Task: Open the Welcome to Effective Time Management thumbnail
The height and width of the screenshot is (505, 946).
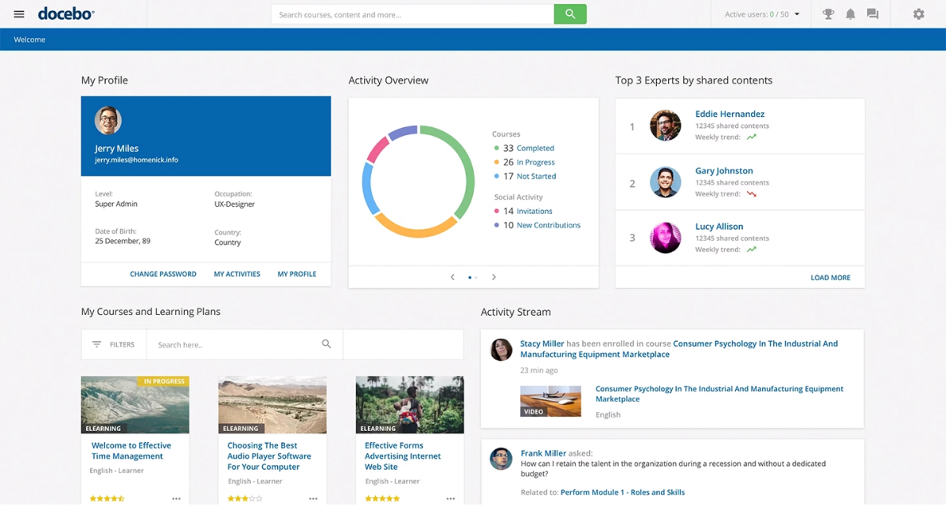Action: coord(135,405)
